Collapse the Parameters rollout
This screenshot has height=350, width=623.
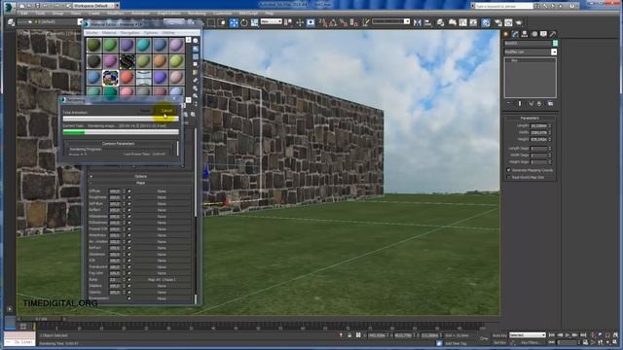pyautogui.click(x=530, y=119)
